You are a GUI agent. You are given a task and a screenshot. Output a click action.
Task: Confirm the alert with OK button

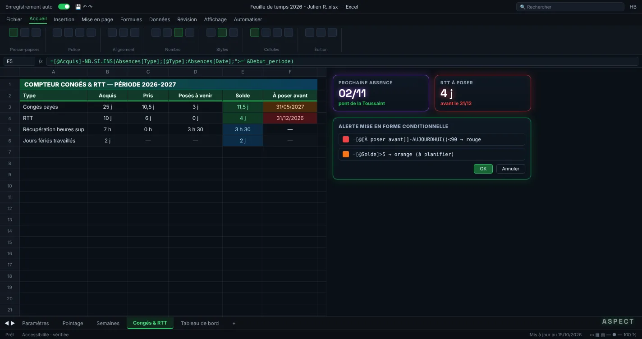pyautogui.click(x=483, y=169)
